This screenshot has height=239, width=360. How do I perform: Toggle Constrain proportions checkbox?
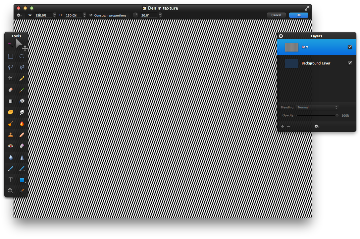pyautogui.click(x=91, y=15)
